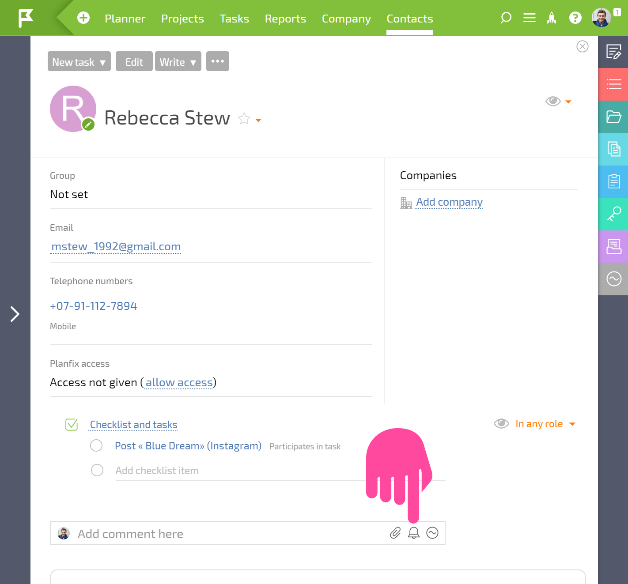Click the note-edit icon in the right sidebar
Screen dimensions: 628x584
click(x=613, y=52)
